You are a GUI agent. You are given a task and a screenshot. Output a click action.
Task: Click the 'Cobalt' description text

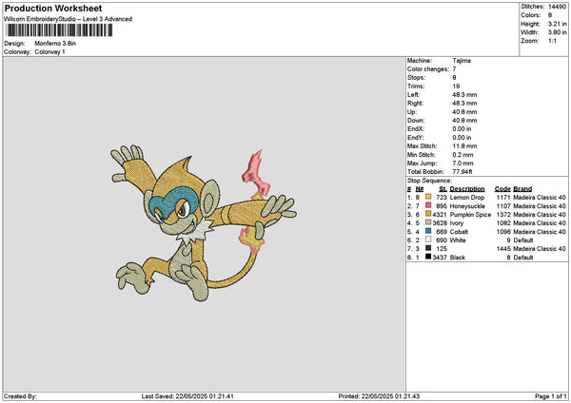click(x=459, y=232)
